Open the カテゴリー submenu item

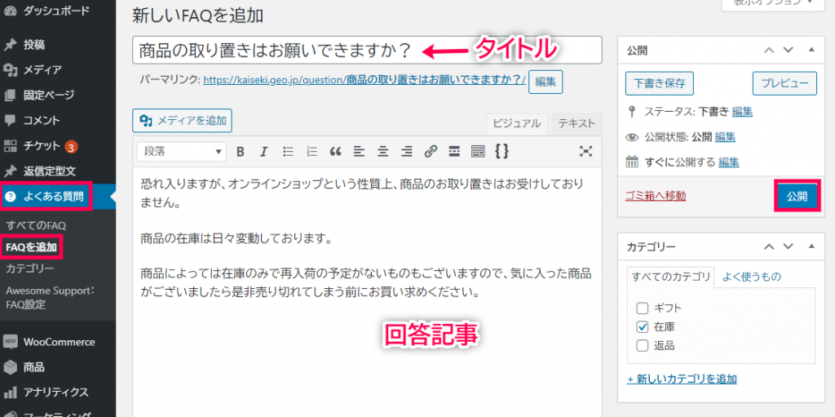(30, 268)
